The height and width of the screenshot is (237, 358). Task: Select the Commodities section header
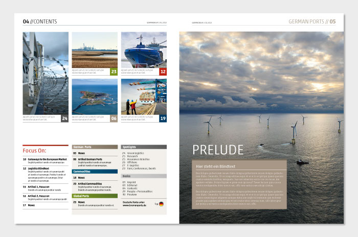pos(95,172)
